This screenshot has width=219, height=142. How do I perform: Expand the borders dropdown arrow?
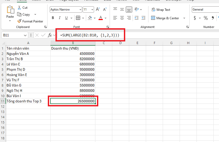(x=83, y=18)
